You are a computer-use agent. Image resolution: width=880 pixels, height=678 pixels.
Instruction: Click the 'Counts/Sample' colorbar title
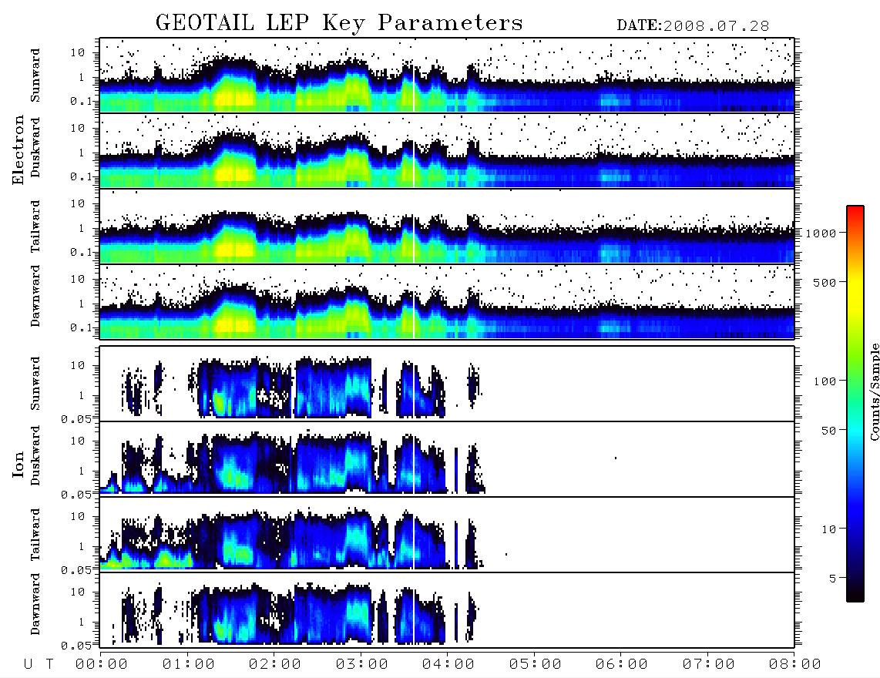pyautogui.click(x=875, y=392)
